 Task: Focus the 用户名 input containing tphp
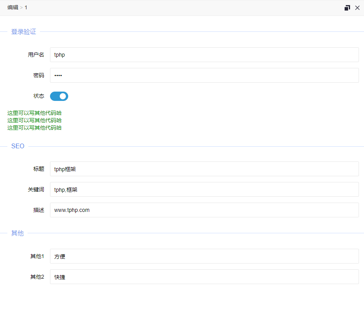204,55
